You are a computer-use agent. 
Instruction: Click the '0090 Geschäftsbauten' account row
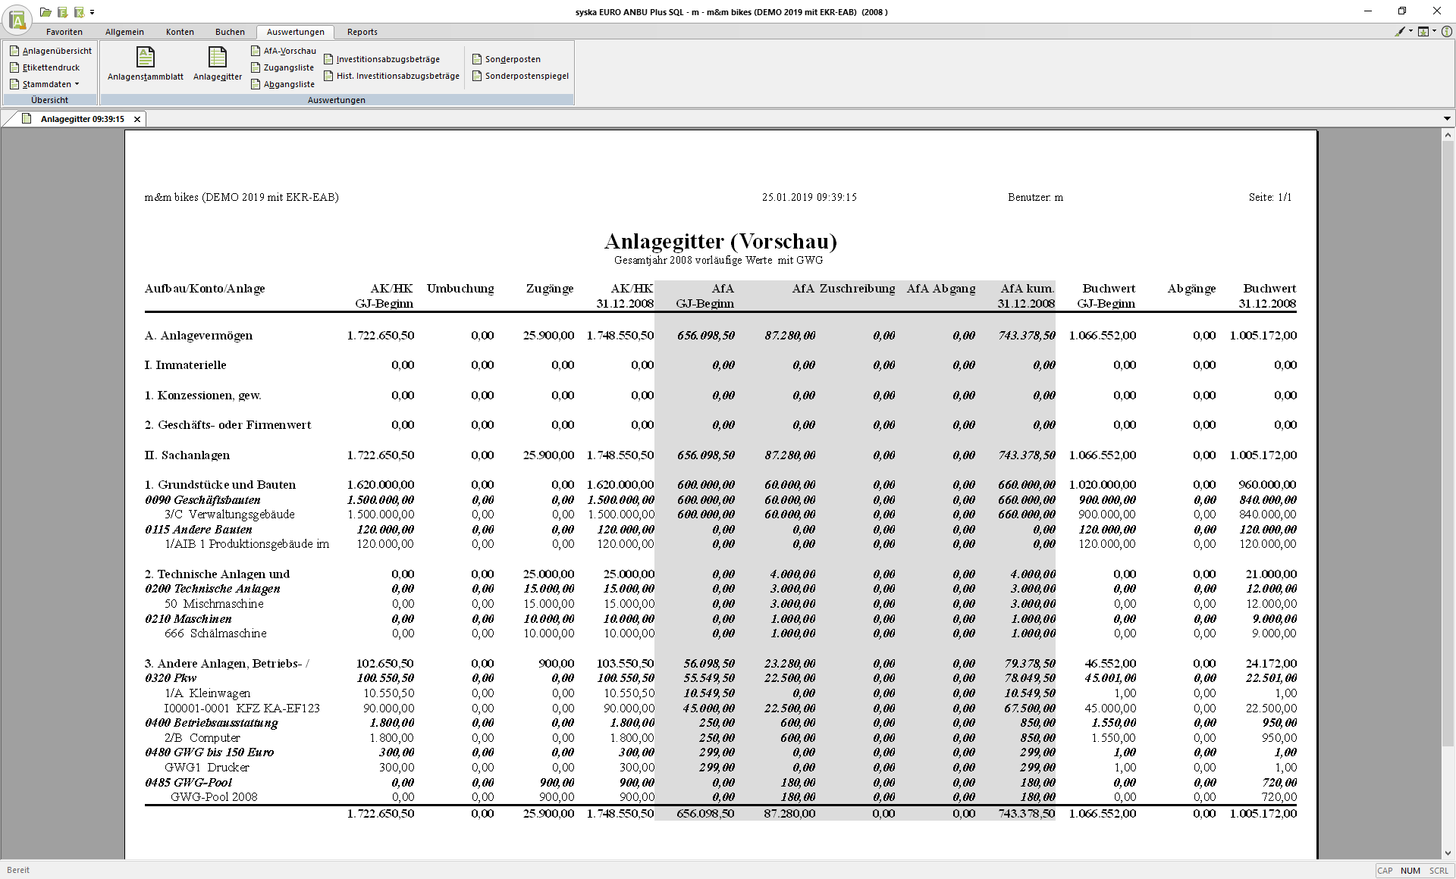[203, 500]
